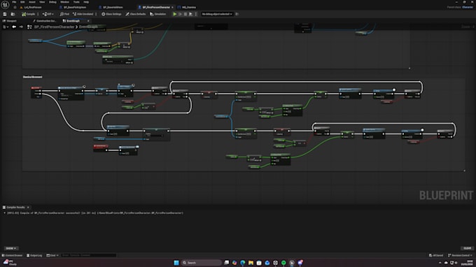Click the All Saved status
Screen dimensions: 476x267
pos(436,256)
